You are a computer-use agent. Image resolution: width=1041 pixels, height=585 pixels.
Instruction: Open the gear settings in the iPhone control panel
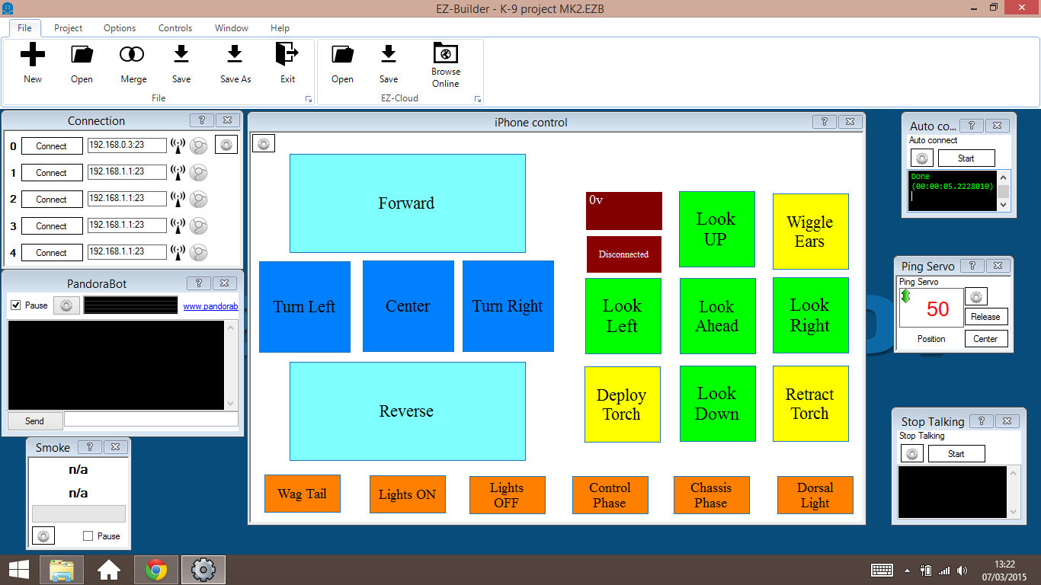[263, 143]
